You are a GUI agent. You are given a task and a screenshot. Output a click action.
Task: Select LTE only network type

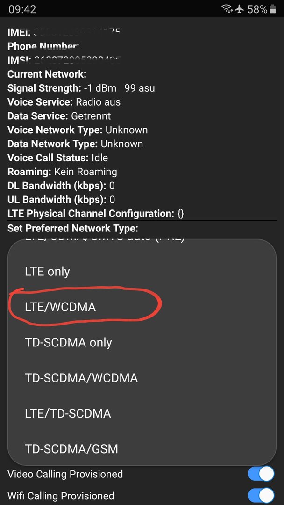pyautogui.click(x=142, y=272)
